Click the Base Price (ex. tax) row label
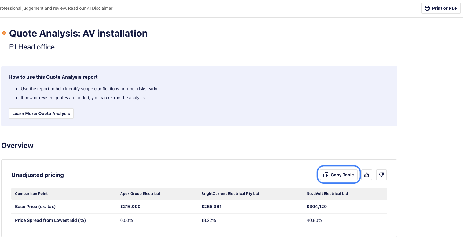The width and height of the screenshot is (463, 238). click(x=35, y=207)
